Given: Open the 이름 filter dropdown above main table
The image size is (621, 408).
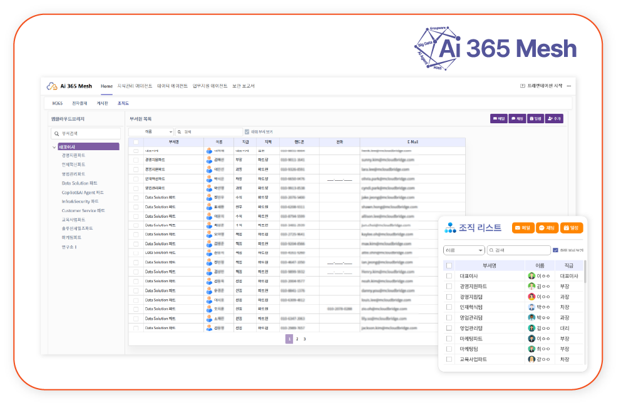Looking at the screenshot, I should pyautogui.click(x=151, y=132).
